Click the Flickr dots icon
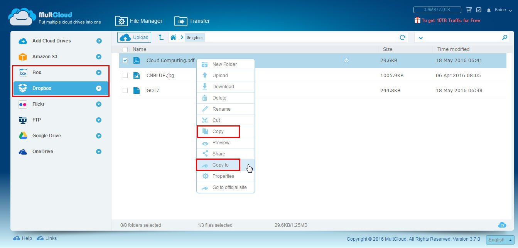 (23, 104)
